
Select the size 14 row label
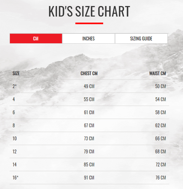[14, 164]
